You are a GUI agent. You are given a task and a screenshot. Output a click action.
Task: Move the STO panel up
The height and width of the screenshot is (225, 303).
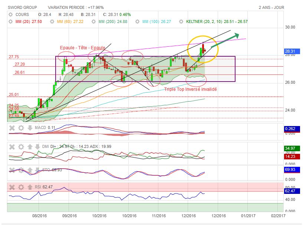30,170
